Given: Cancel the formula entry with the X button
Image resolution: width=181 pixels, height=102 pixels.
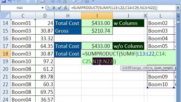Looking at the screenshot, I should [x=54, y=8].
